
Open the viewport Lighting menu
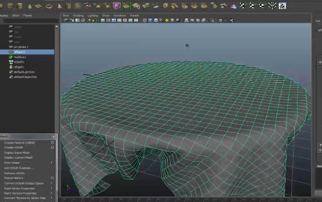coord(92,16)
